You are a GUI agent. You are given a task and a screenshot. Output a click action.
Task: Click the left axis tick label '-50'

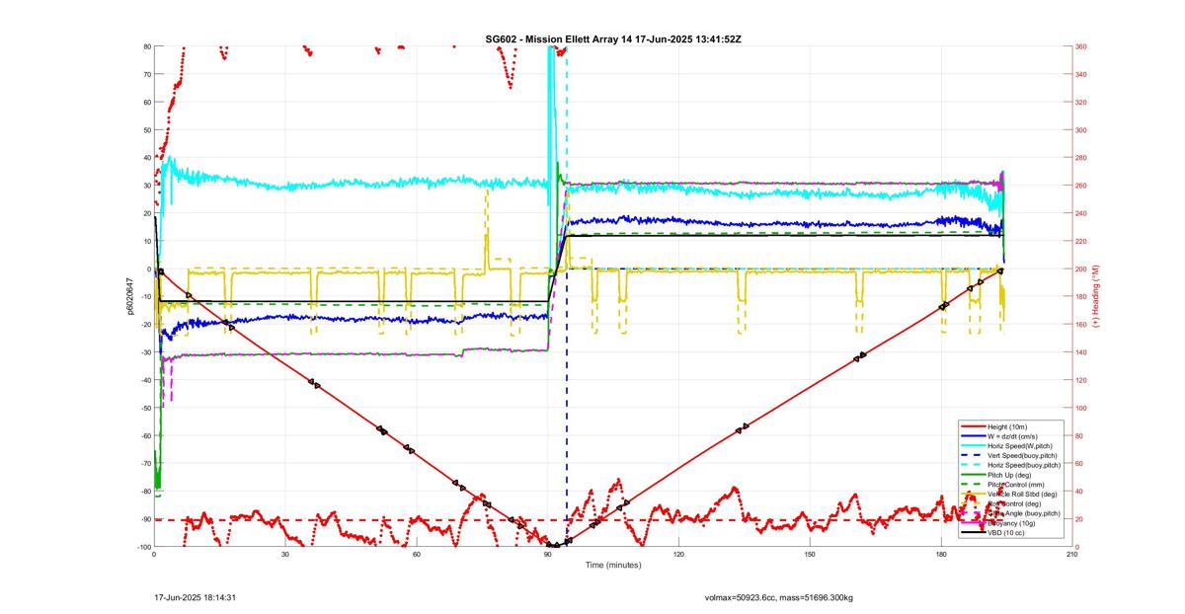click(145, 408)
